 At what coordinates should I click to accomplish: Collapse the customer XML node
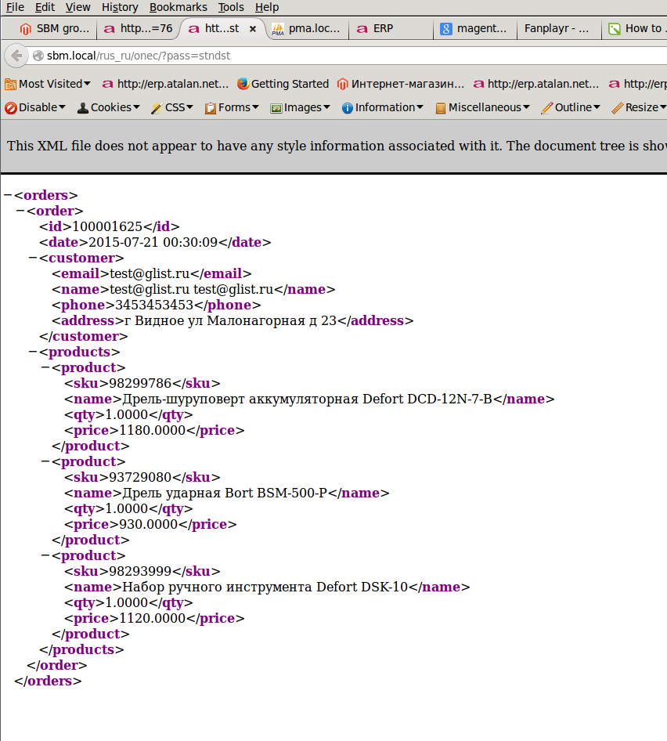point(33,258)
